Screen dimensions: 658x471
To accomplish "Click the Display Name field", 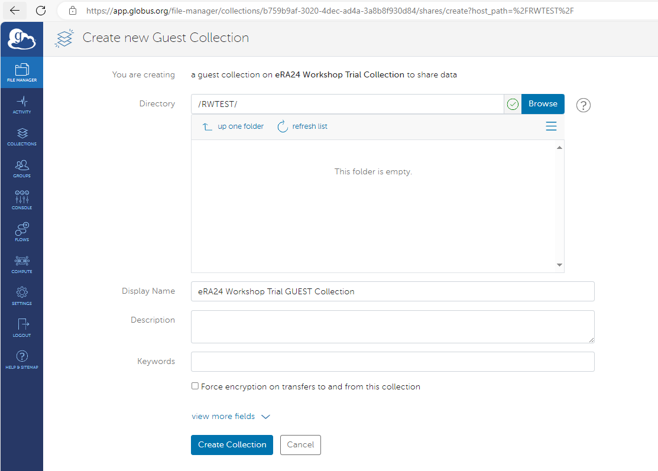I will tap(393, 291).
